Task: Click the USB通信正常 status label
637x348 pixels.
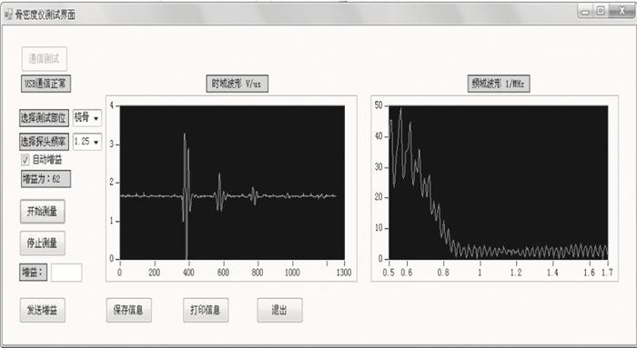Action: click(x=45, y=84)
